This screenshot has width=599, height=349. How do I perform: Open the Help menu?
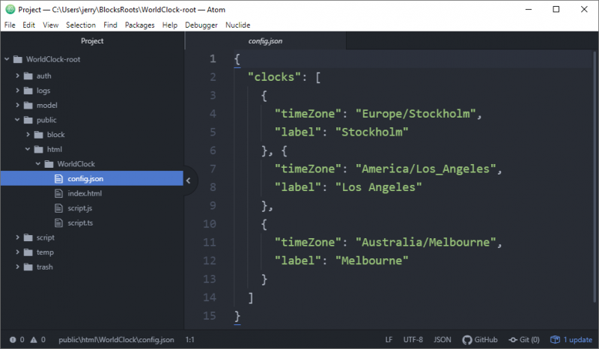(170, 25)
